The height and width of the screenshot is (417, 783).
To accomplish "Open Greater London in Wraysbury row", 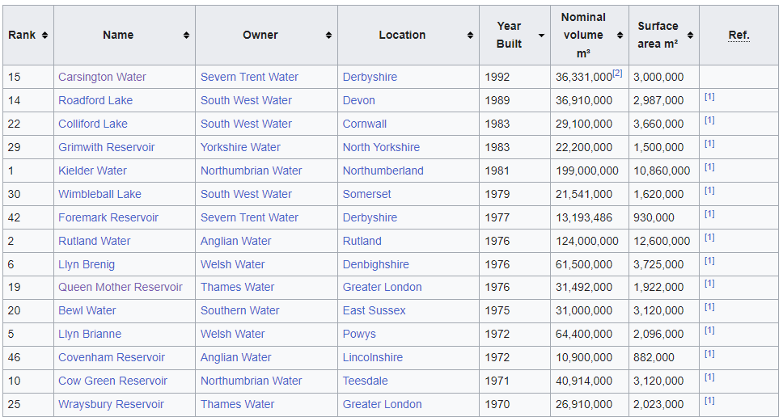I will (x=382, y=404).
